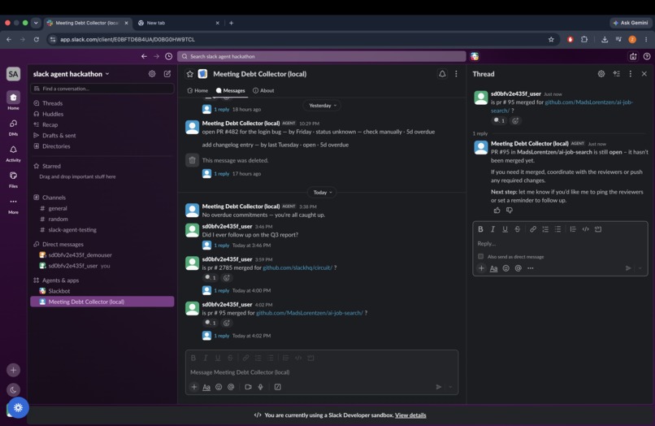The height and width of the screenshot is (426, 655).
Task: Open Slack help question-mark icon
Action: [x=647, y=56]
